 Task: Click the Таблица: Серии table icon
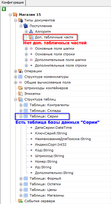(26, 117)
